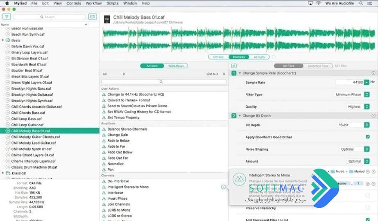378x221 pixels.
Task: Click the green waveform display
Action: [x=239, y=39]
